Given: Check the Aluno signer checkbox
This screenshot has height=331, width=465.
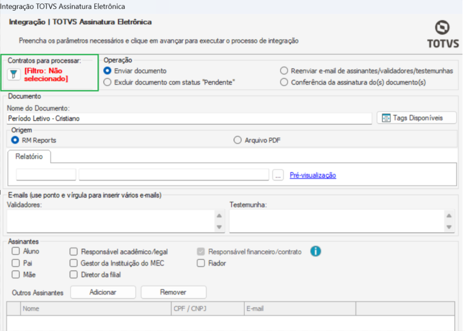Looking at the screenshot, I should pos(16,251).
